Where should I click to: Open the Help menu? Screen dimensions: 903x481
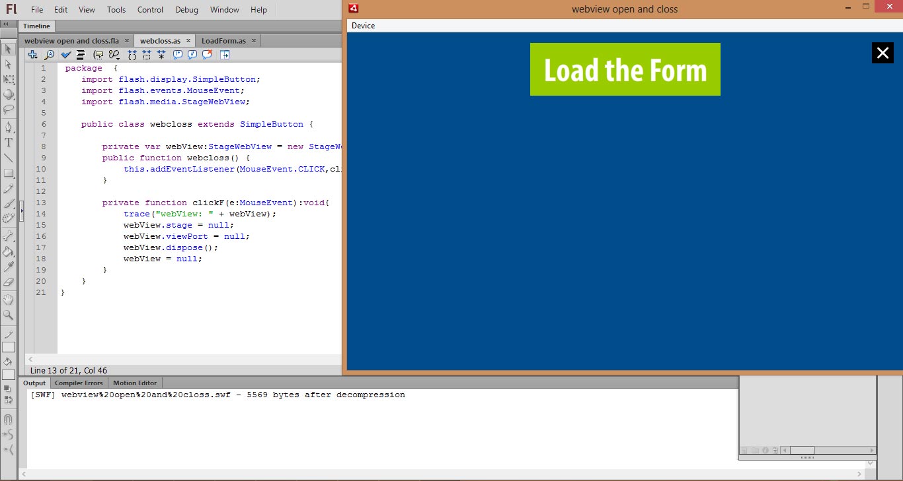pyautogui.click(x=259, y=10)
